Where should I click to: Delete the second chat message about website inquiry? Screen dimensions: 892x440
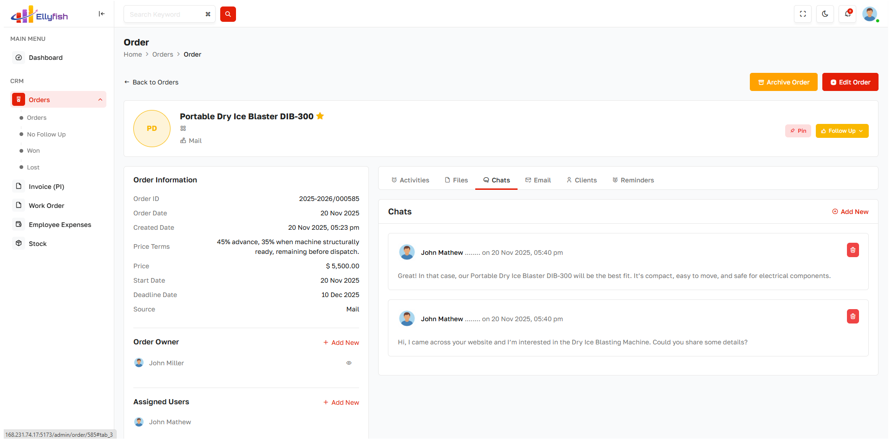[x=853, y=317]
